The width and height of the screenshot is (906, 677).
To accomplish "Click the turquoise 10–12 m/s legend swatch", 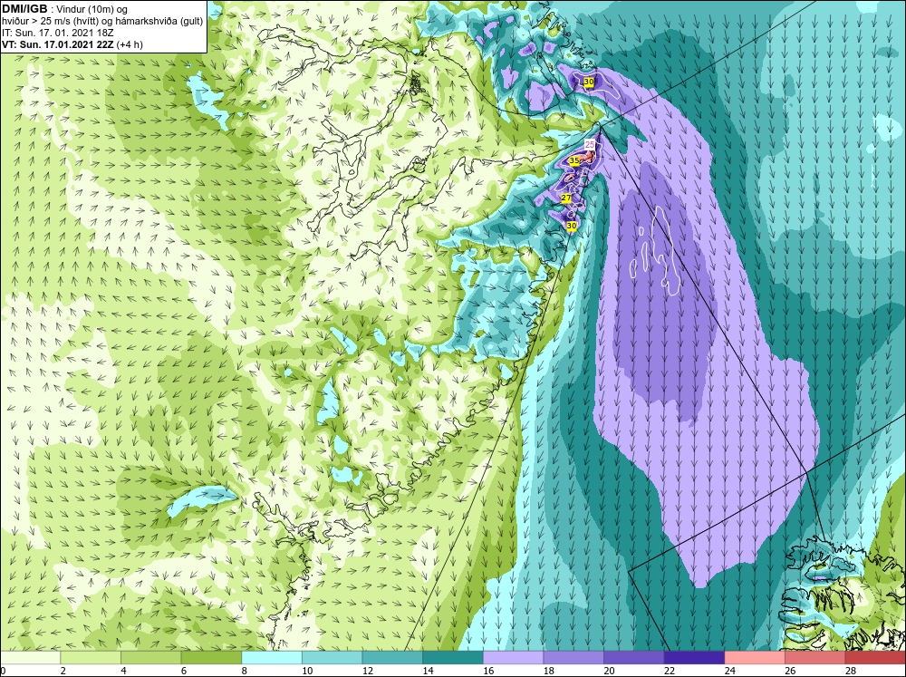I will click(x=332, y=657).
